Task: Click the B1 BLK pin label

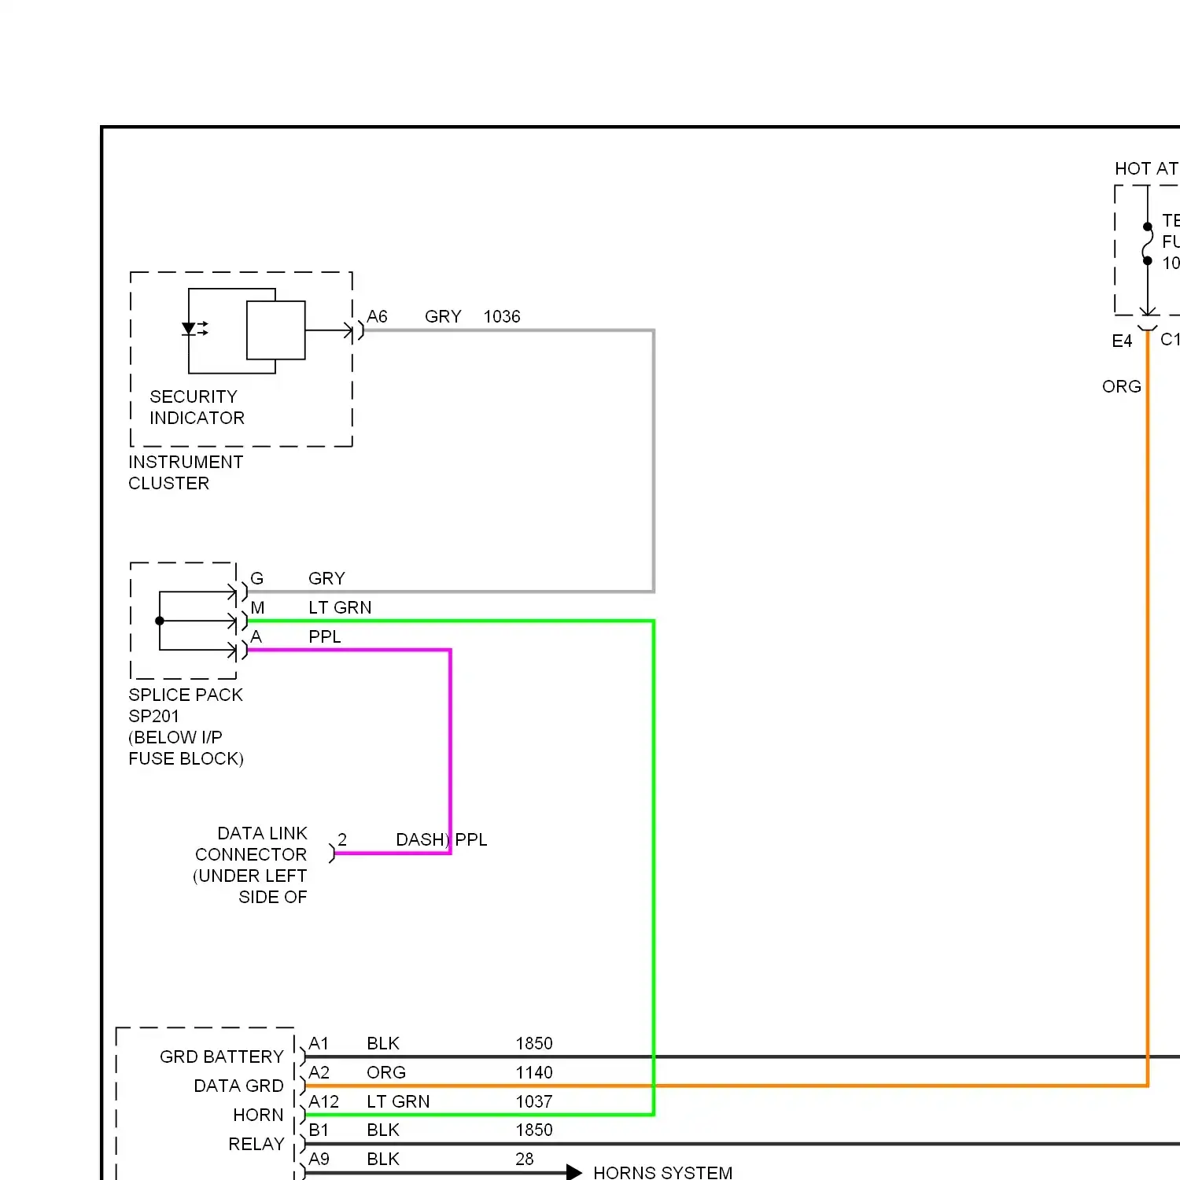Action: point(354,1130)
